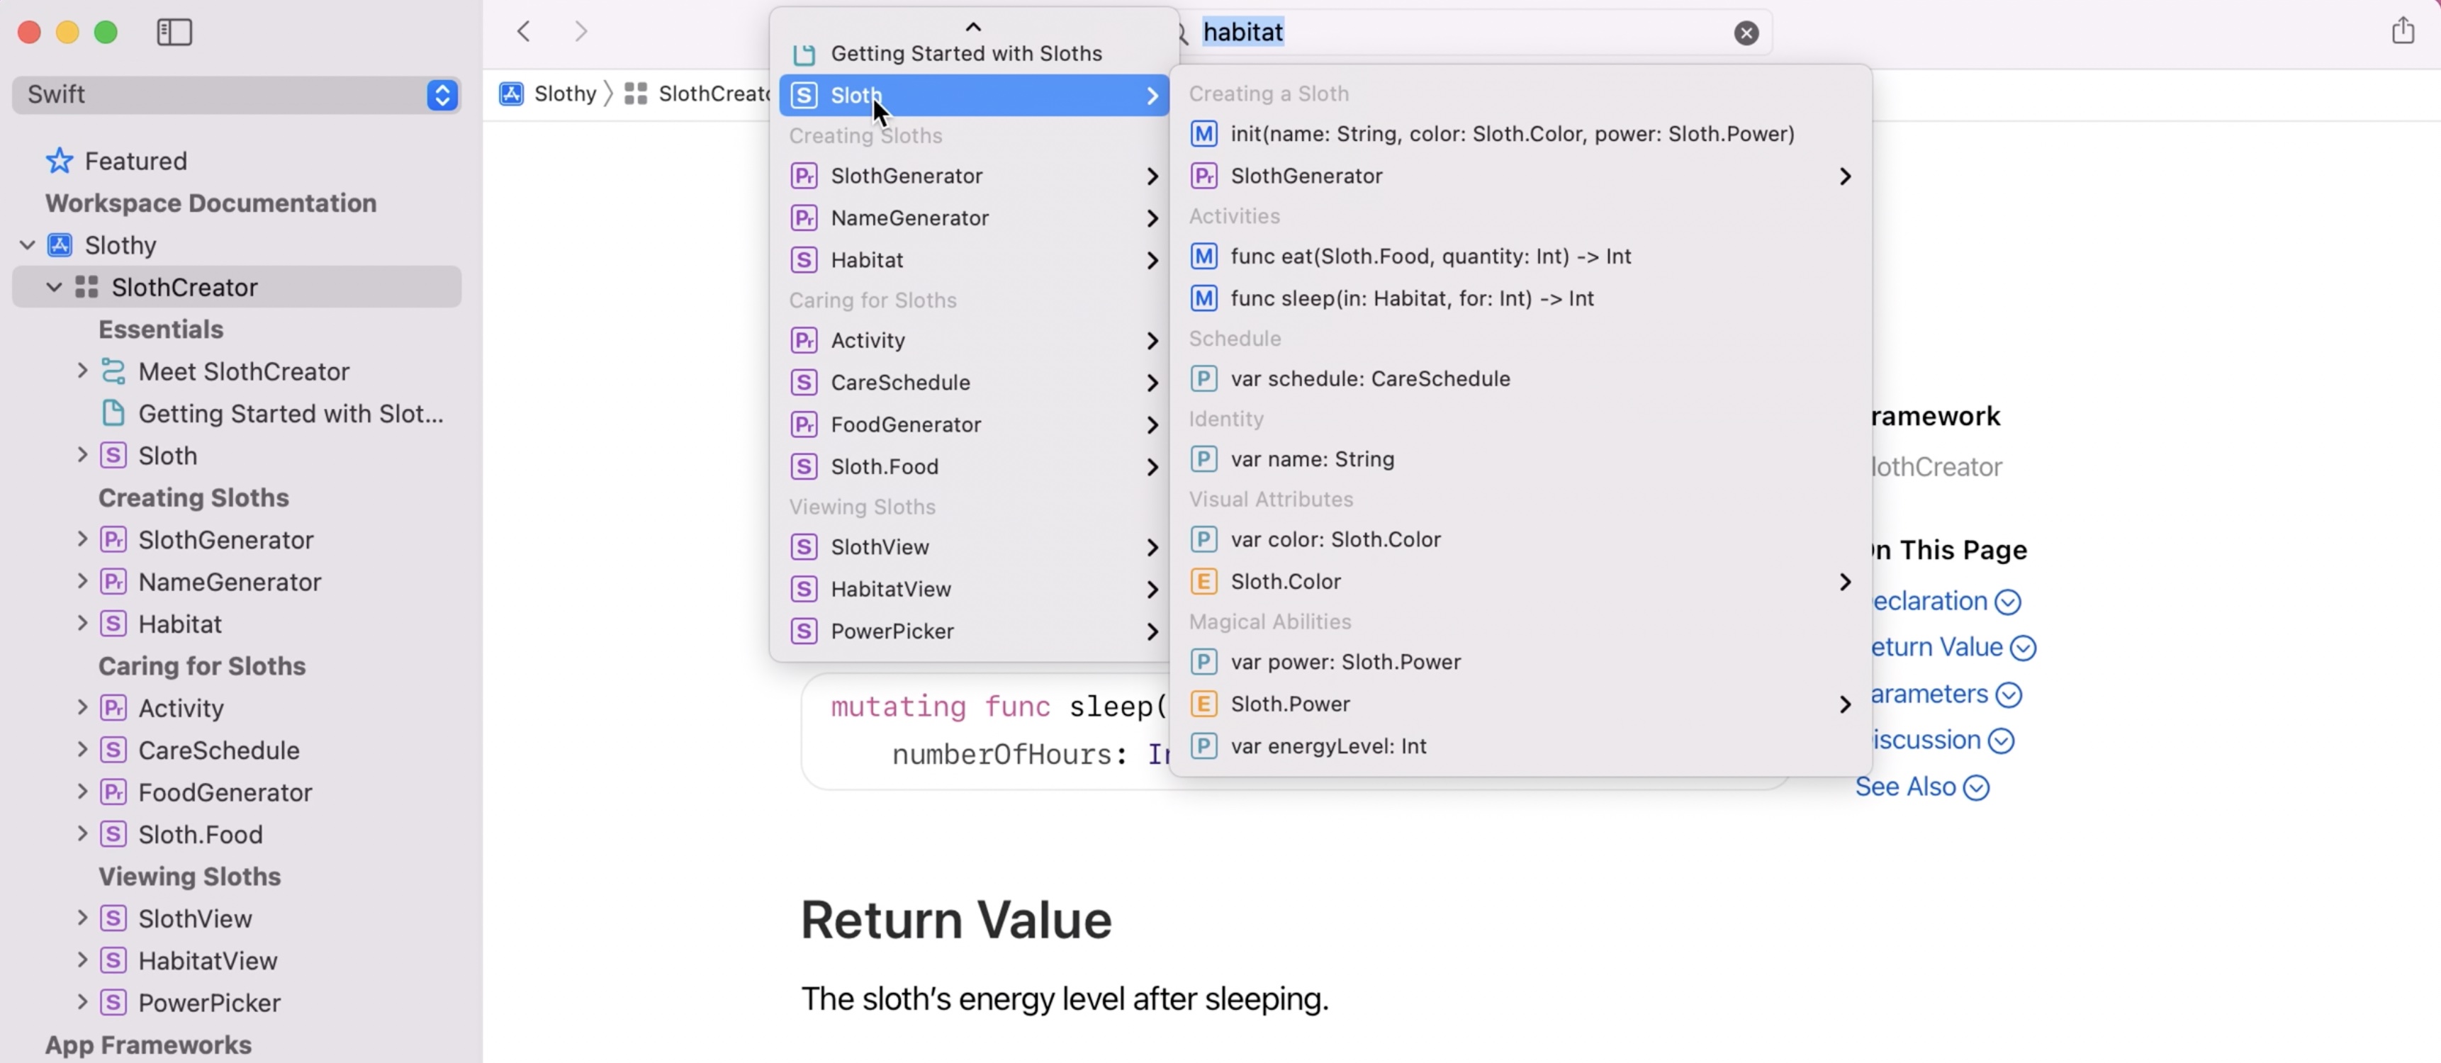Navigate forward using the right arrow
The image size is (2441, 1063).
click(x=581, y=31)
